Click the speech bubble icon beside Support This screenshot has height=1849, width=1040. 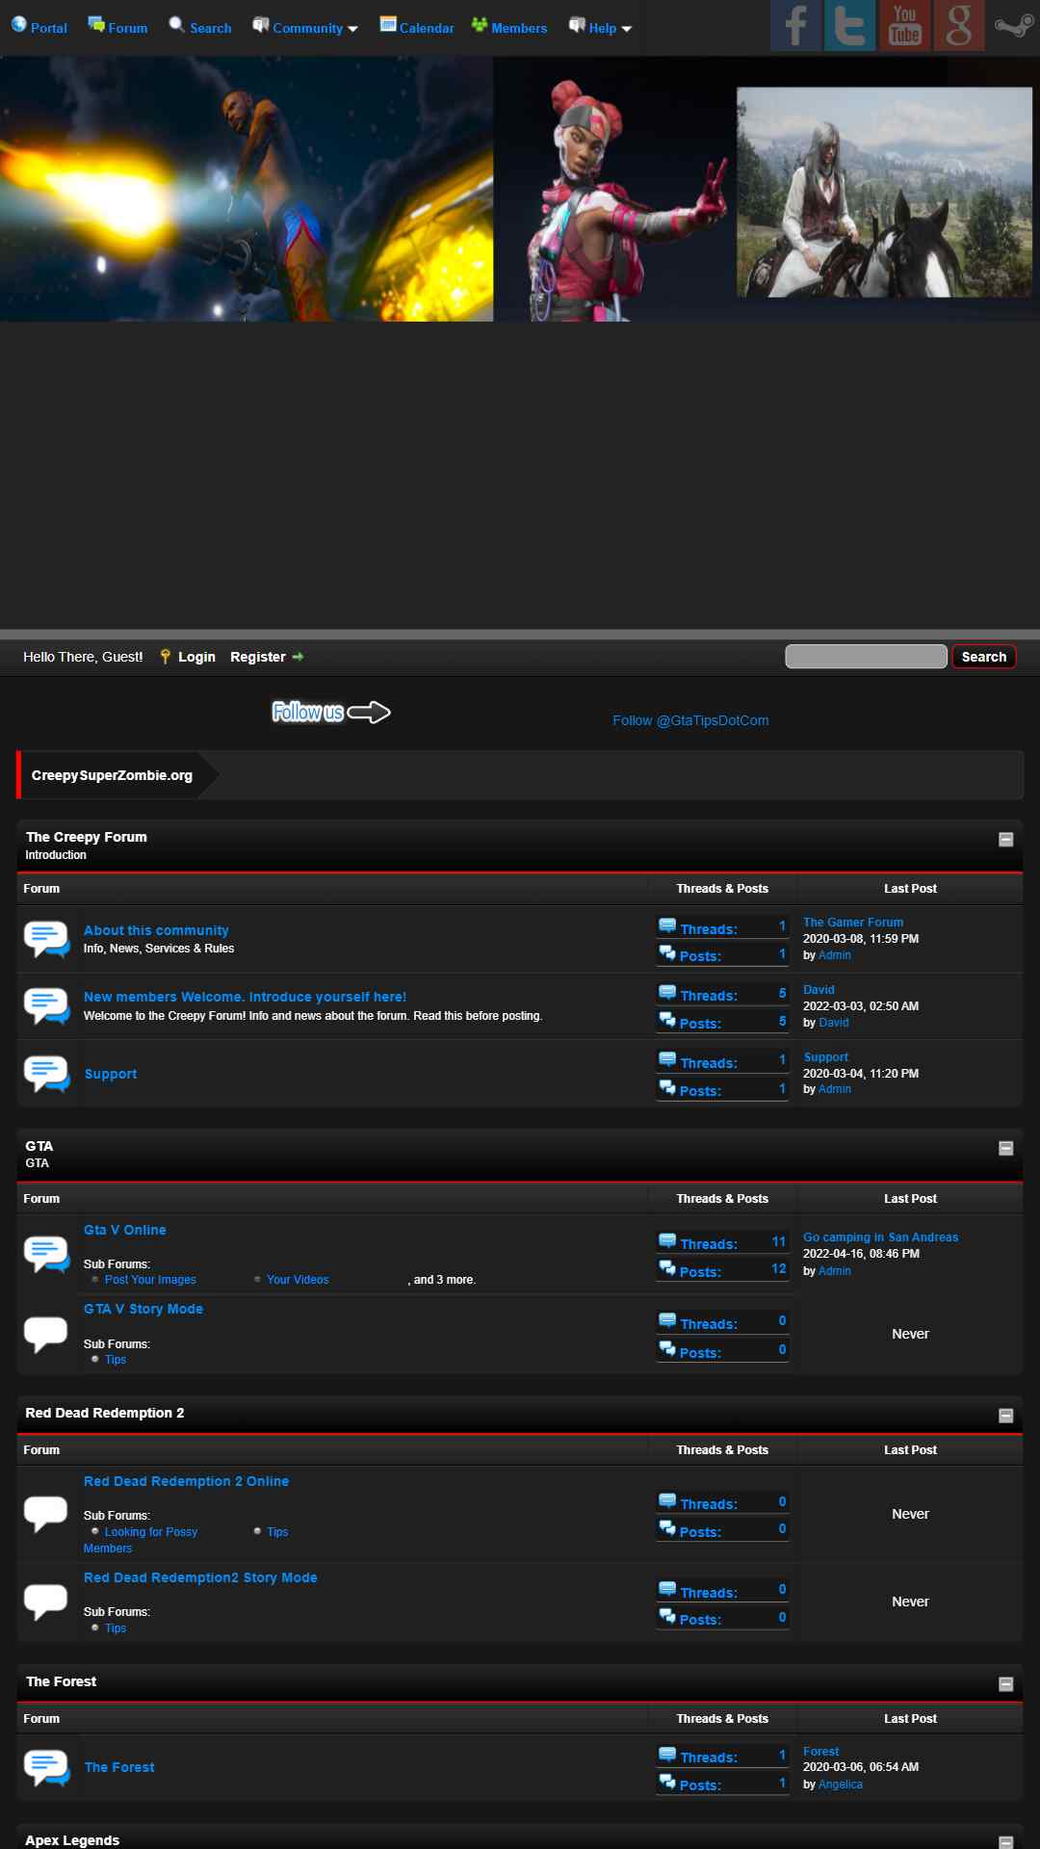(46, 1074)
